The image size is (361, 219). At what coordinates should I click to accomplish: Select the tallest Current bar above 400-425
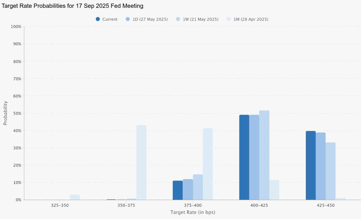point(244,156)
